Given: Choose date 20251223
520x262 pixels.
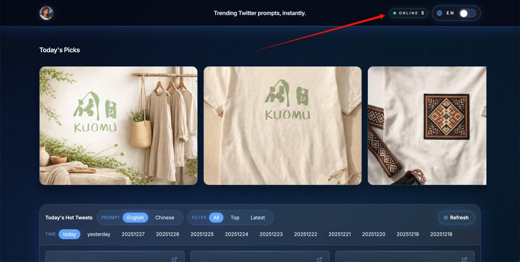Looking at the screenshot, I should pos(271,234).
